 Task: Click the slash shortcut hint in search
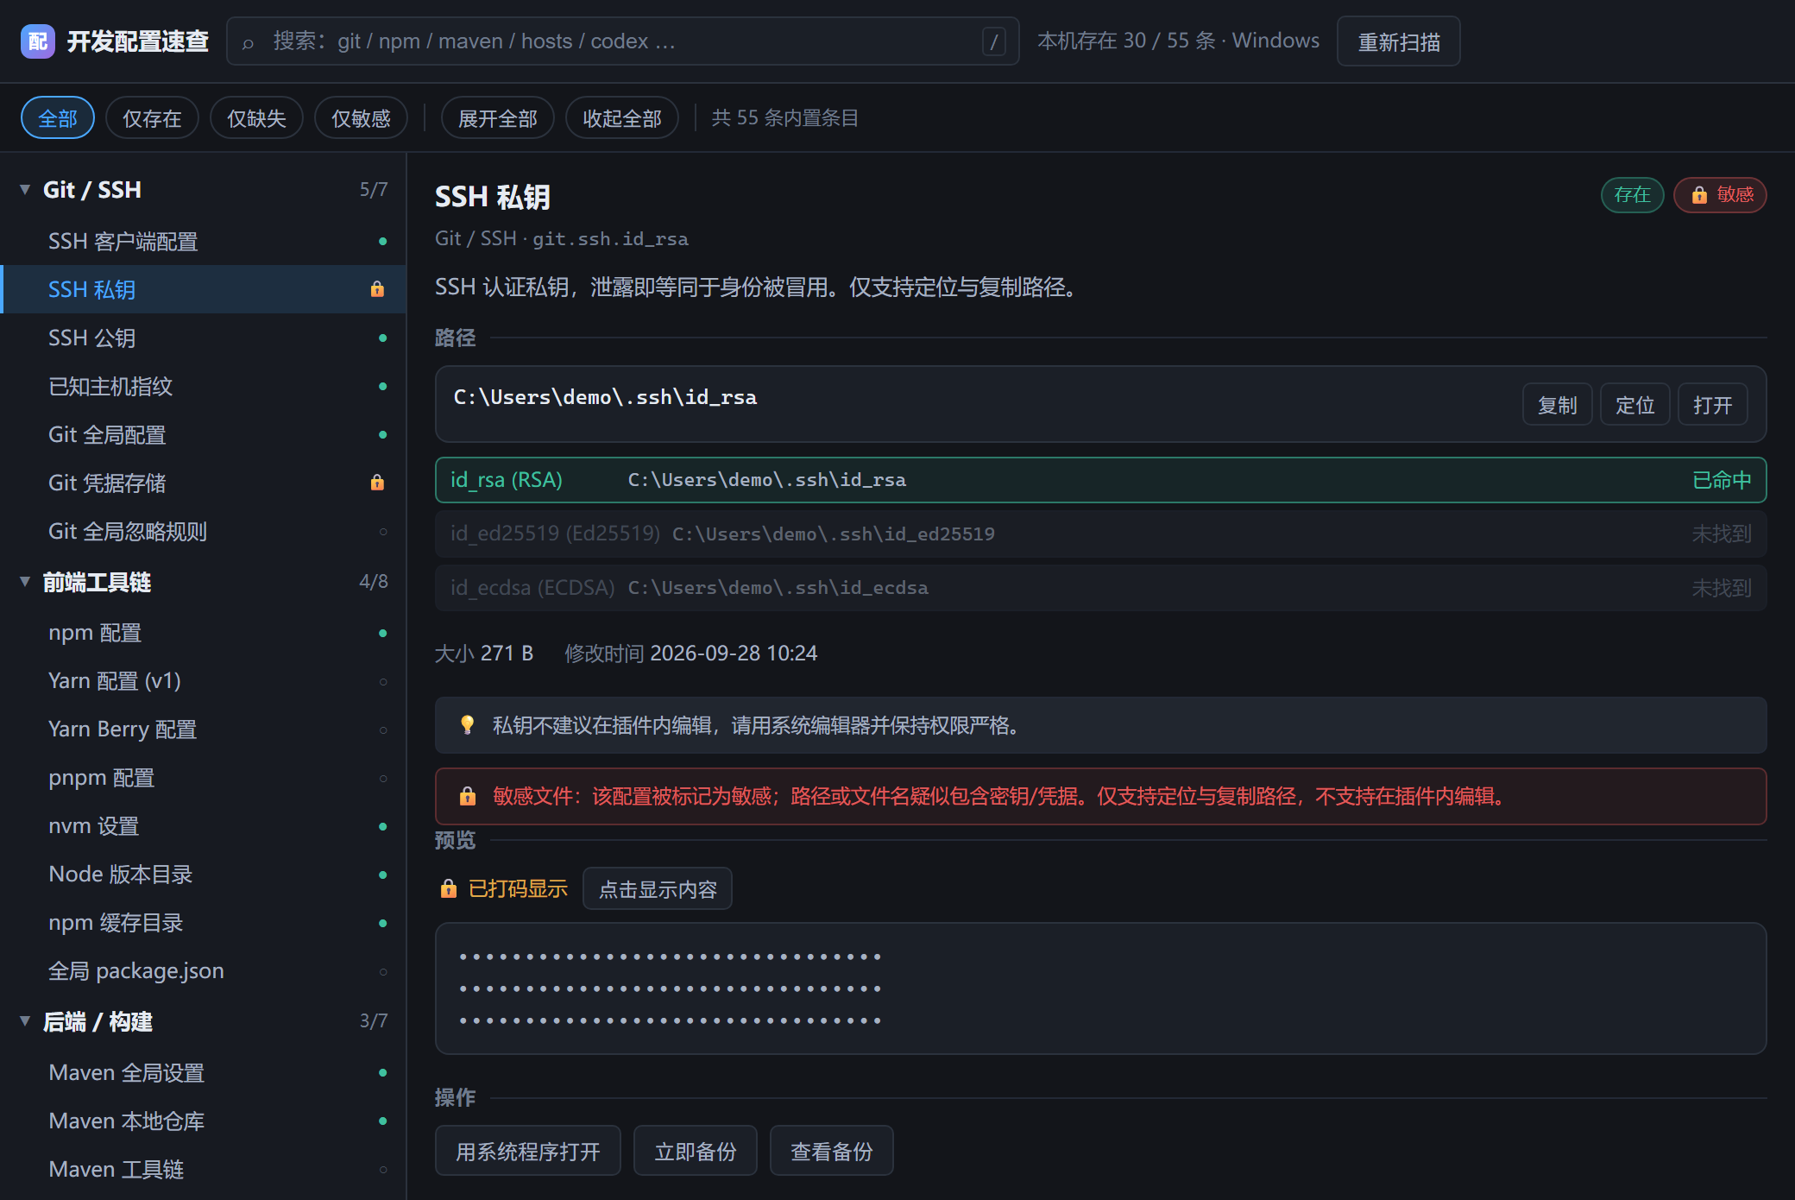[993, 41]
